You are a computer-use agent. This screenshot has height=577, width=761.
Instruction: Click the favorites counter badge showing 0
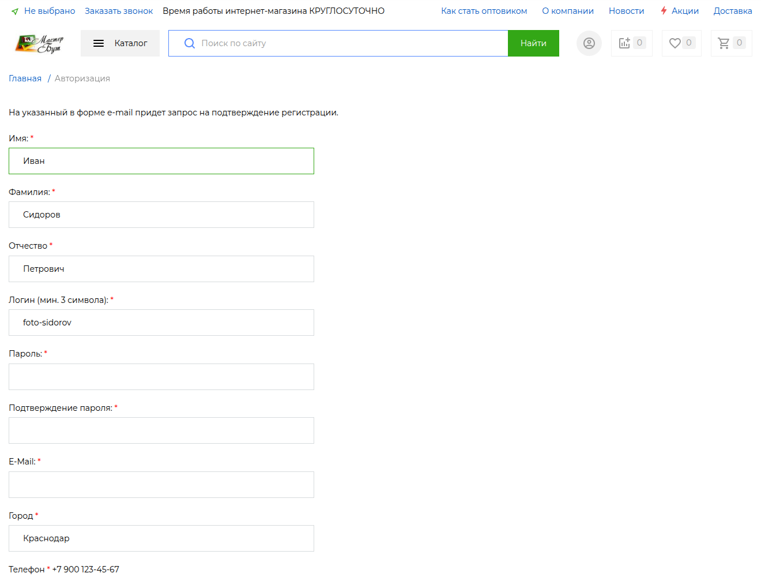pyautogui.click(x=688, y=43)
